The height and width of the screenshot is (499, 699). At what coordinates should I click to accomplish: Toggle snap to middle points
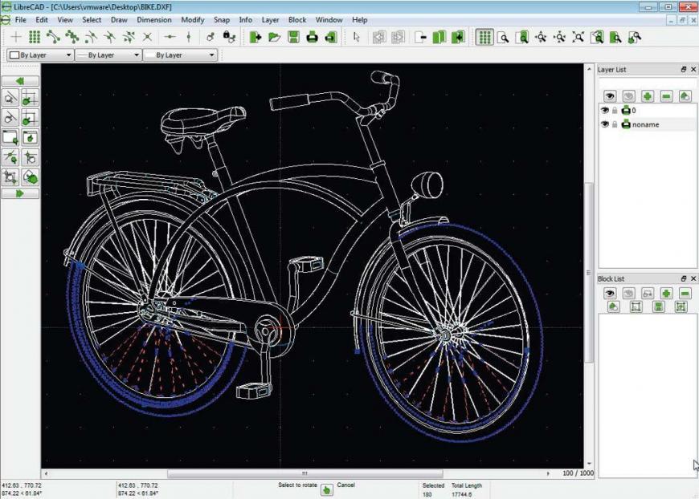pos(109,37)
